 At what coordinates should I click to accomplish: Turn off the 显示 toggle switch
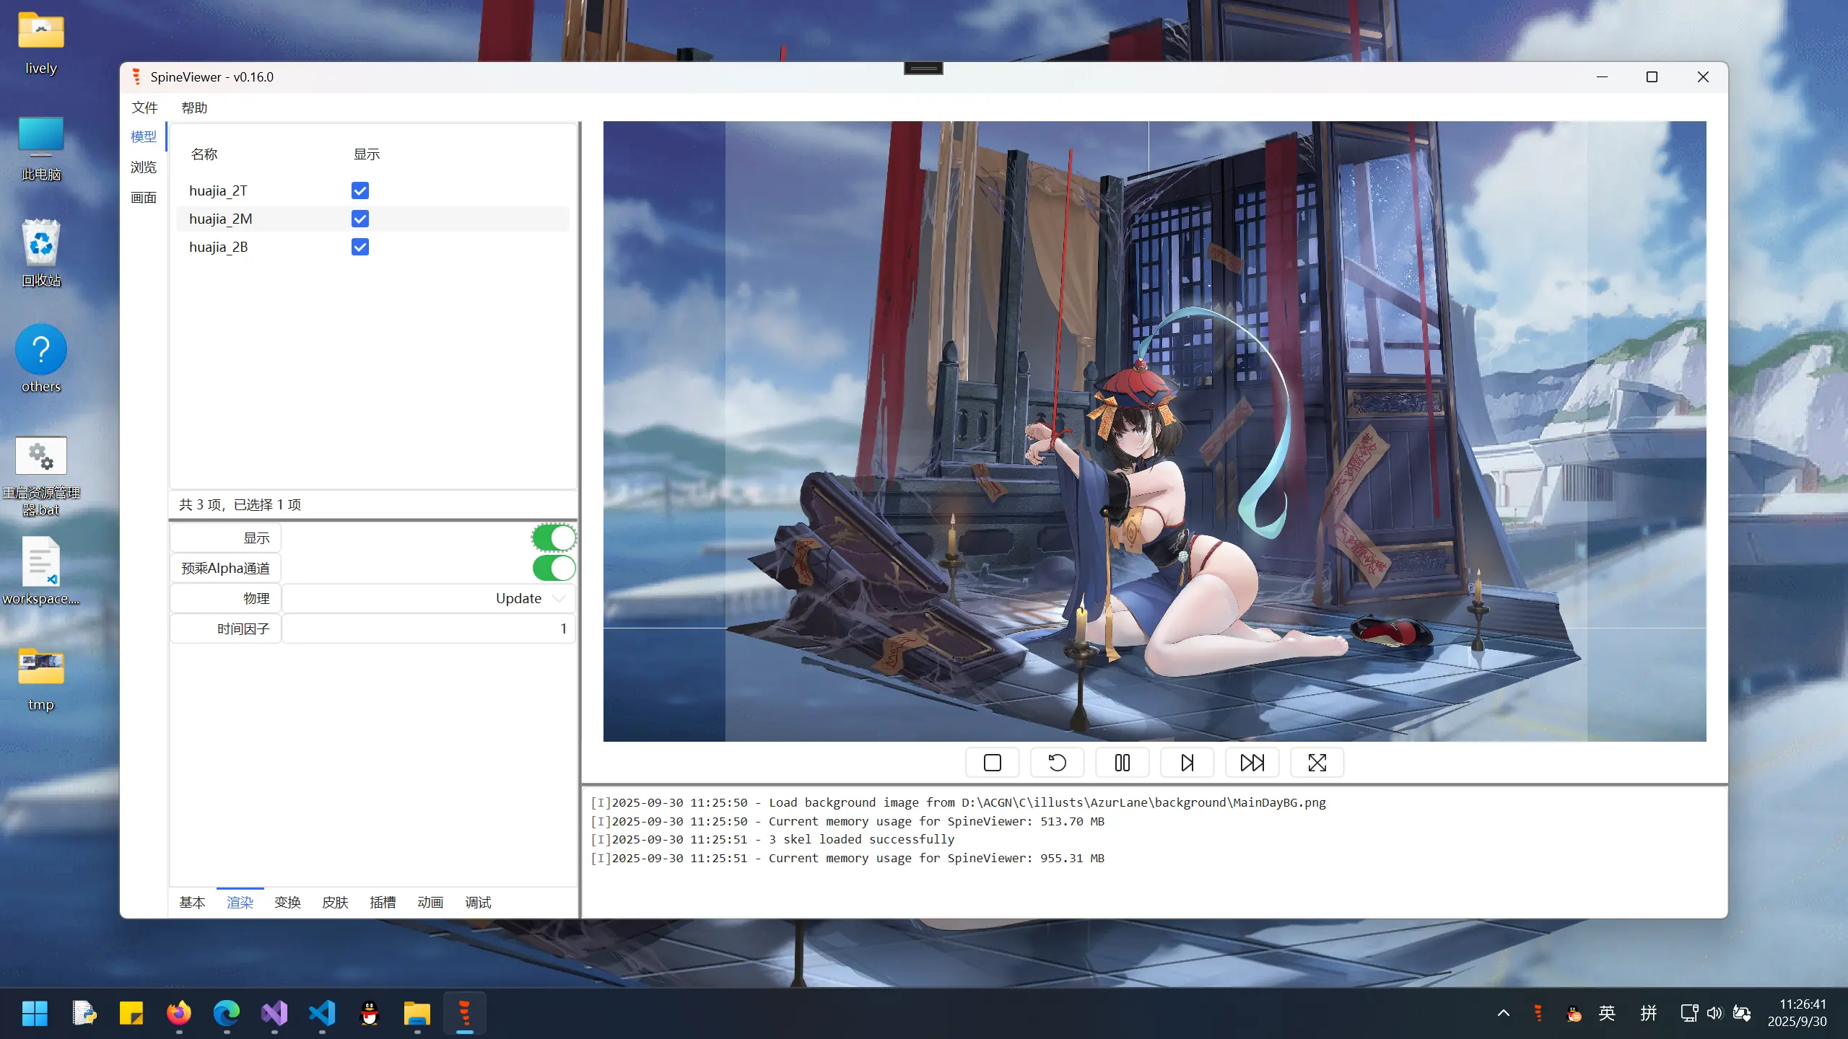[554, 538]
